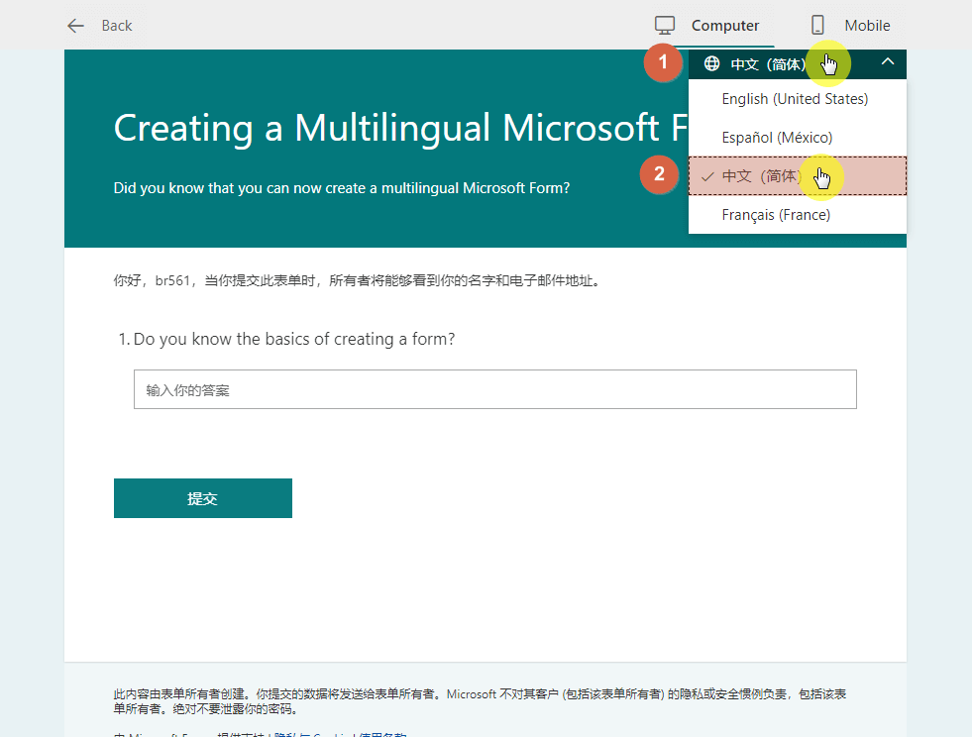Select Español (México) language

point(798,138)
